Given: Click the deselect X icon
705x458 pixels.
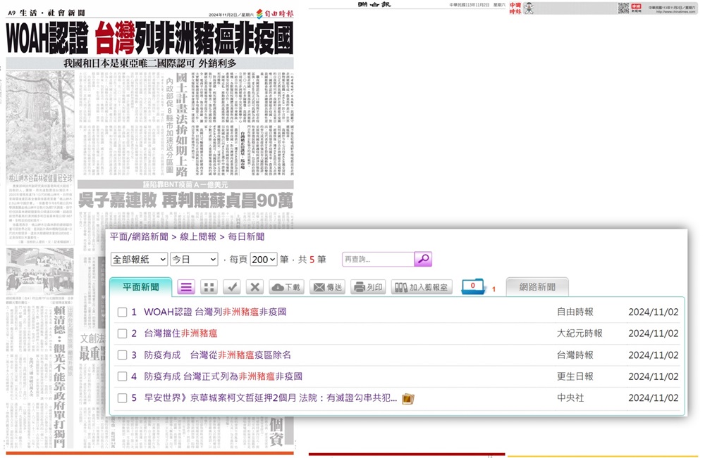Looking at the screenshot, I should tap(255, 287).
